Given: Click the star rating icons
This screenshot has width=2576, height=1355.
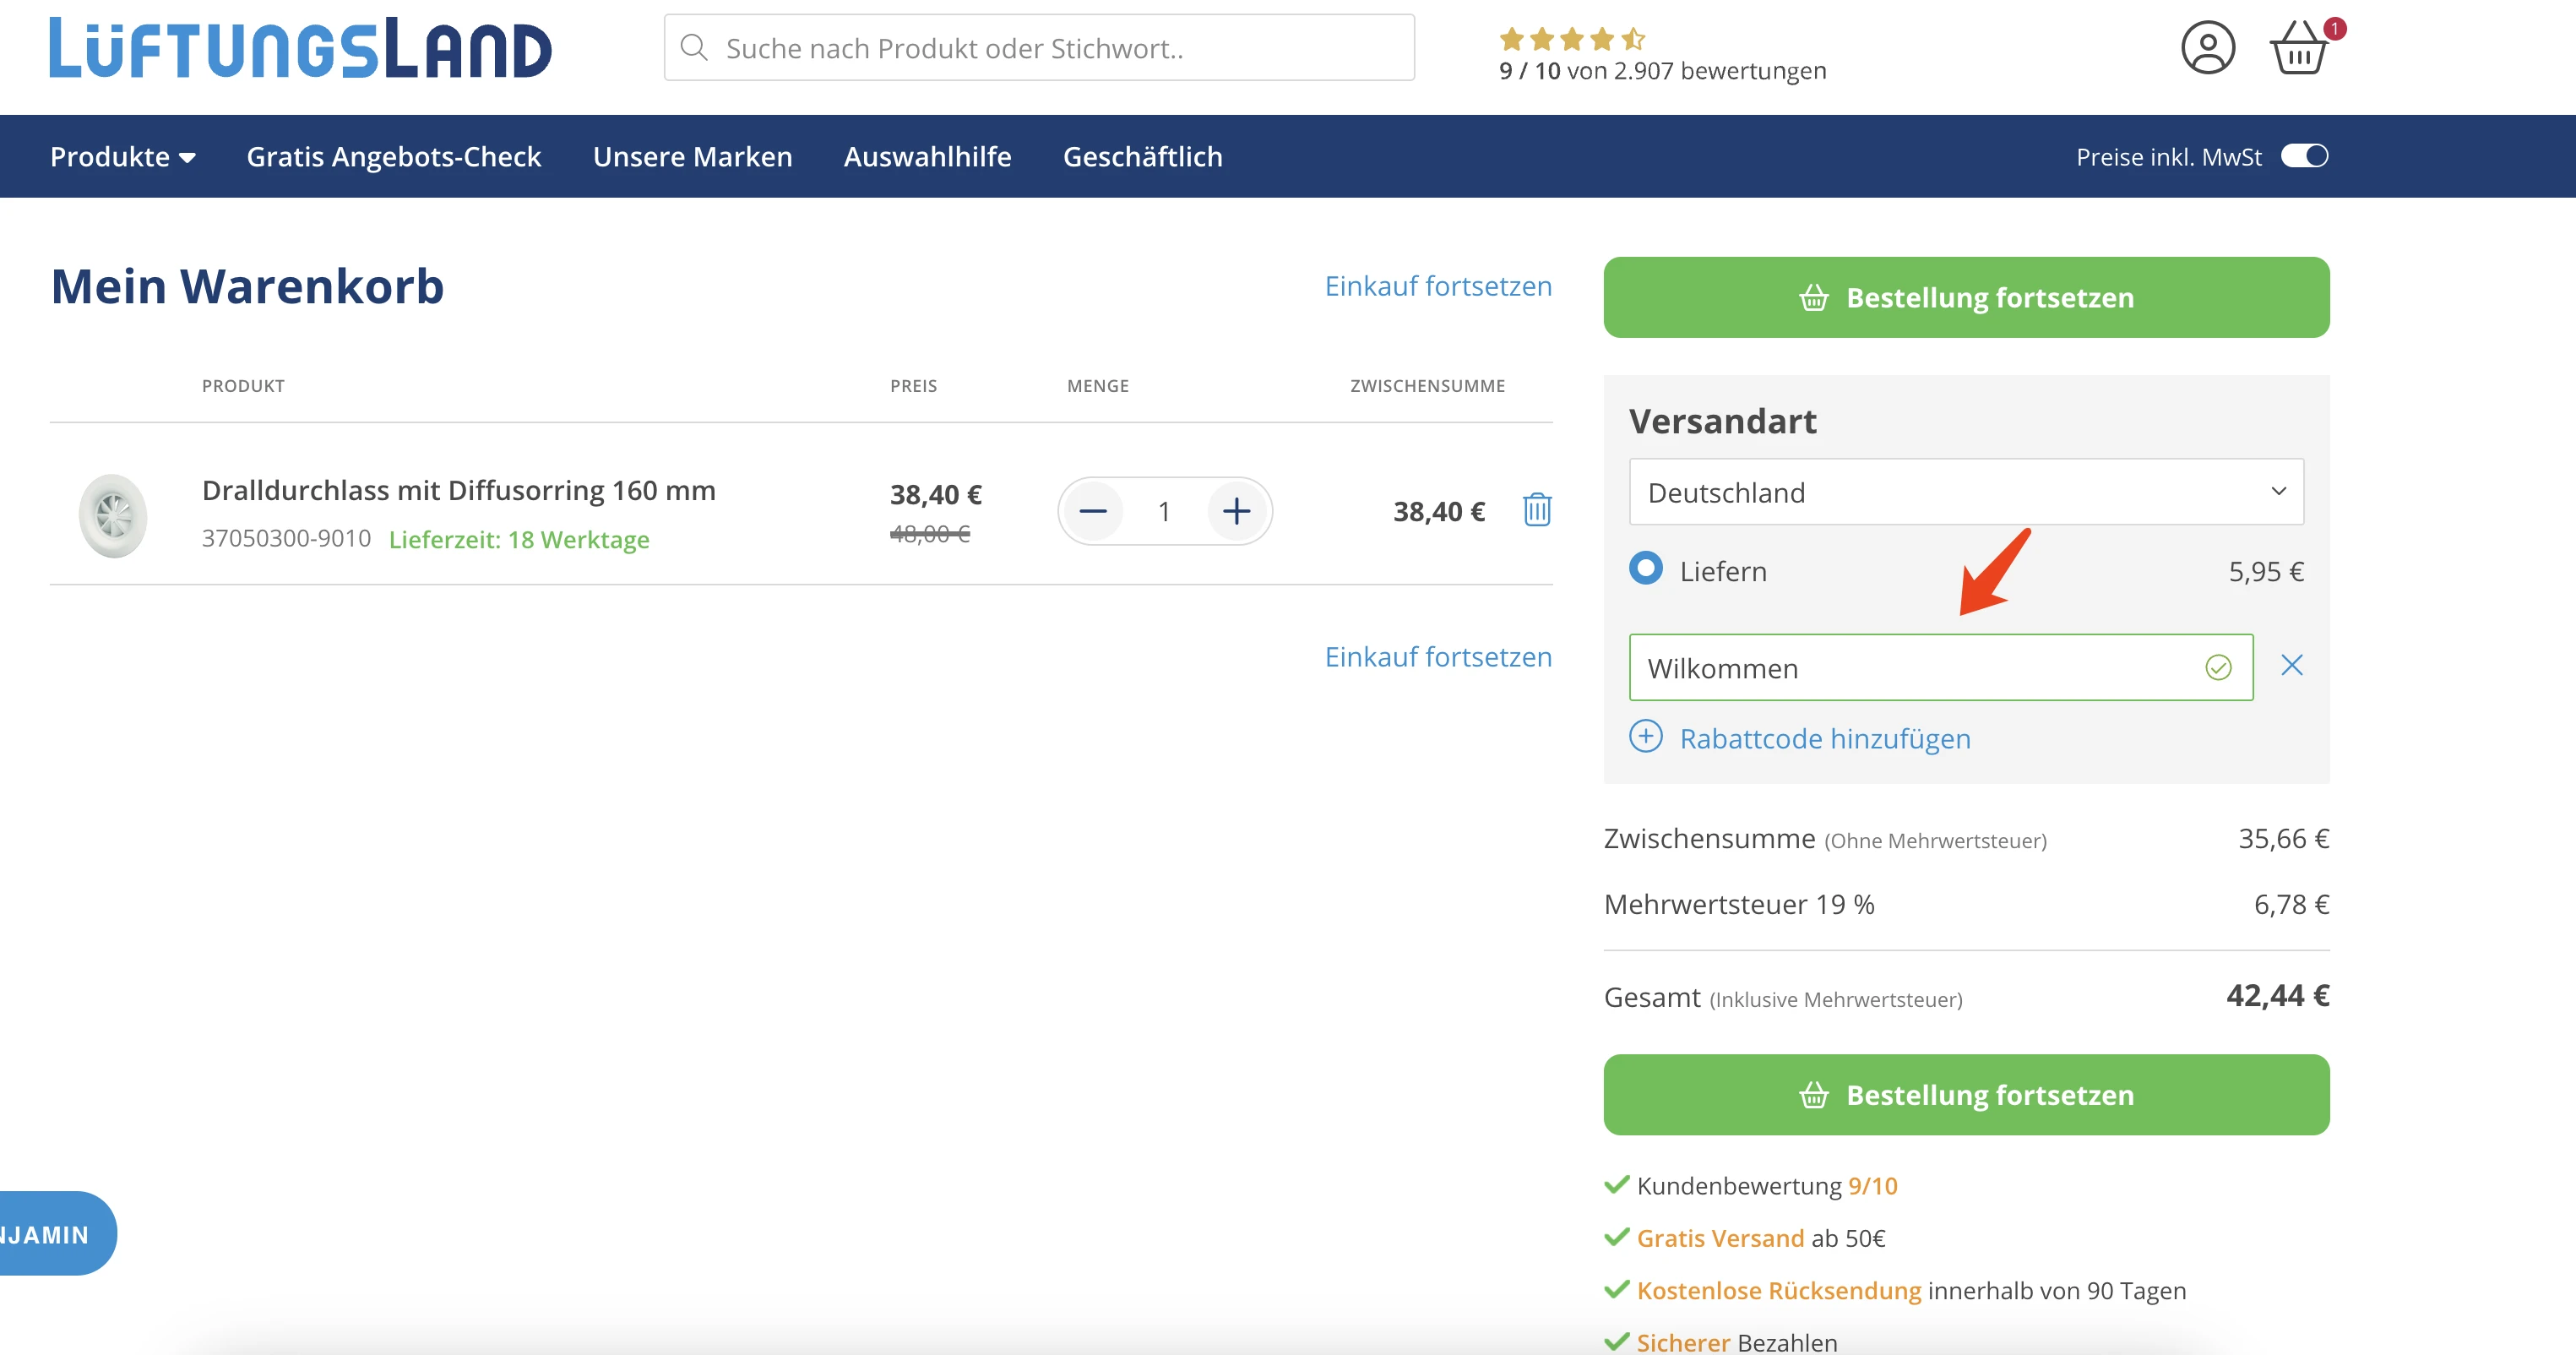Looking at the screenshot, I should tap(1572, 39).
